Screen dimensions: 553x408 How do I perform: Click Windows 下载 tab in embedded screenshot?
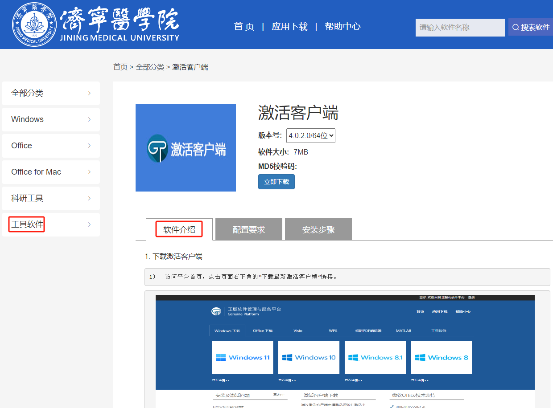point(227,330)
